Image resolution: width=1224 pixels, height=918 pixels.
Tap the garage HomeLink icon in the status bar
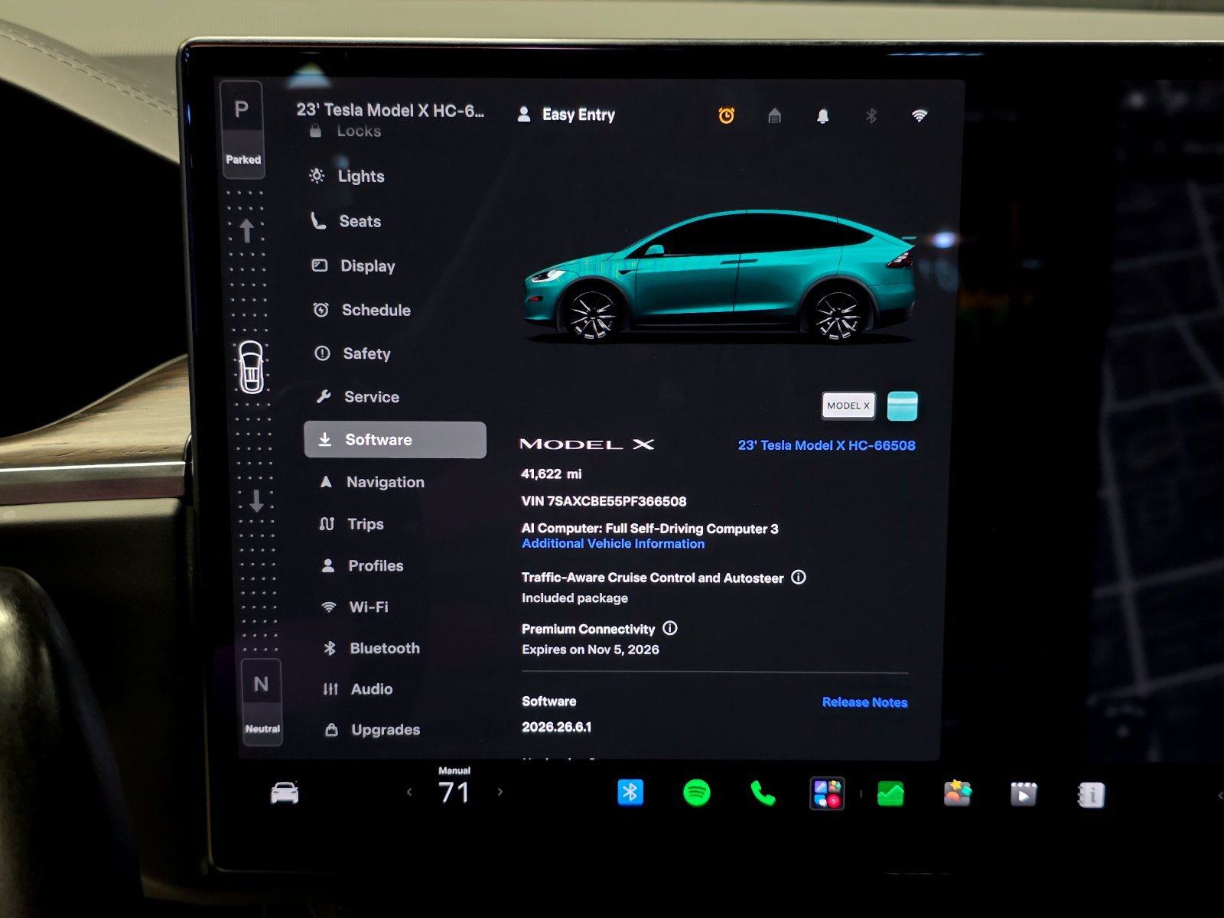click(x=774, y=116)
